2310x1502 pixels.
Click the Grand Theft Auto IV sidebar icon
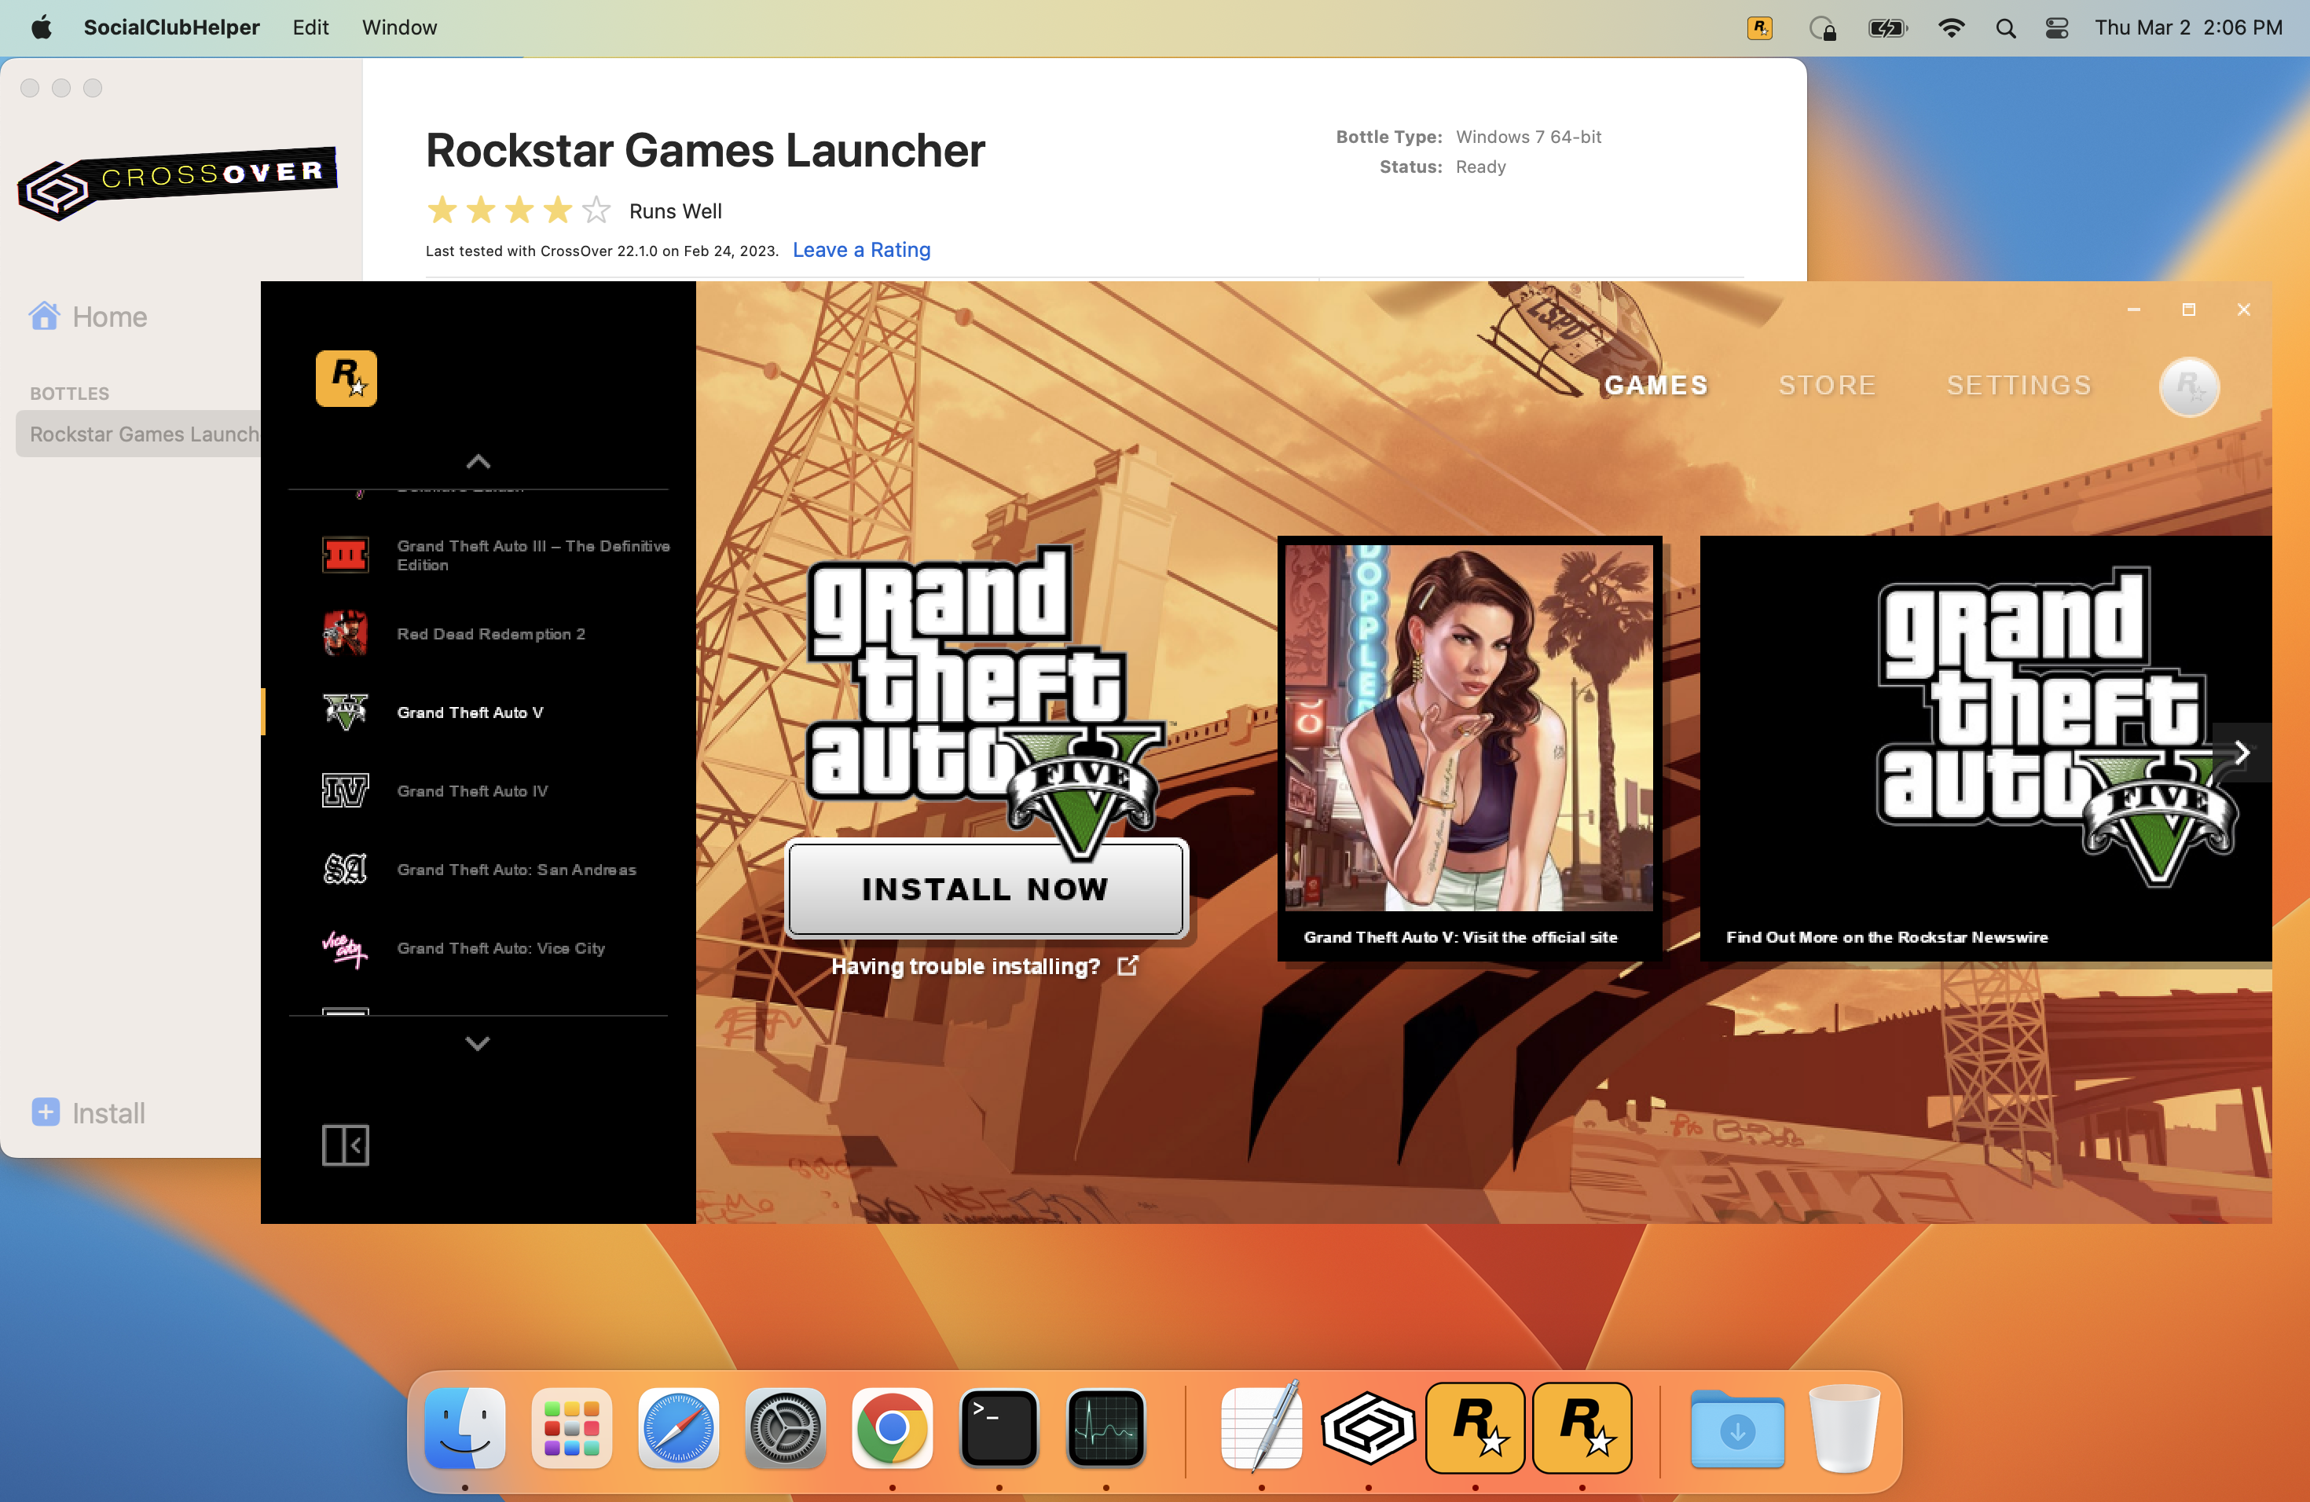[x=345, y=789]
